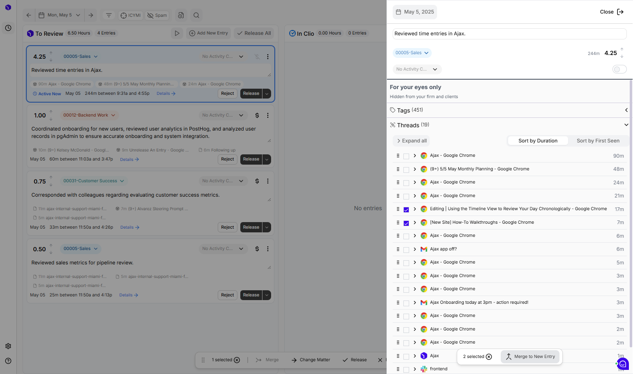Collapse the Threads section
This screenshot has height=374, width=633.
point(626,125)
